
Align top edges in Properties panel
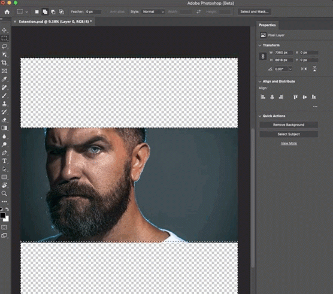coord(295,97)
